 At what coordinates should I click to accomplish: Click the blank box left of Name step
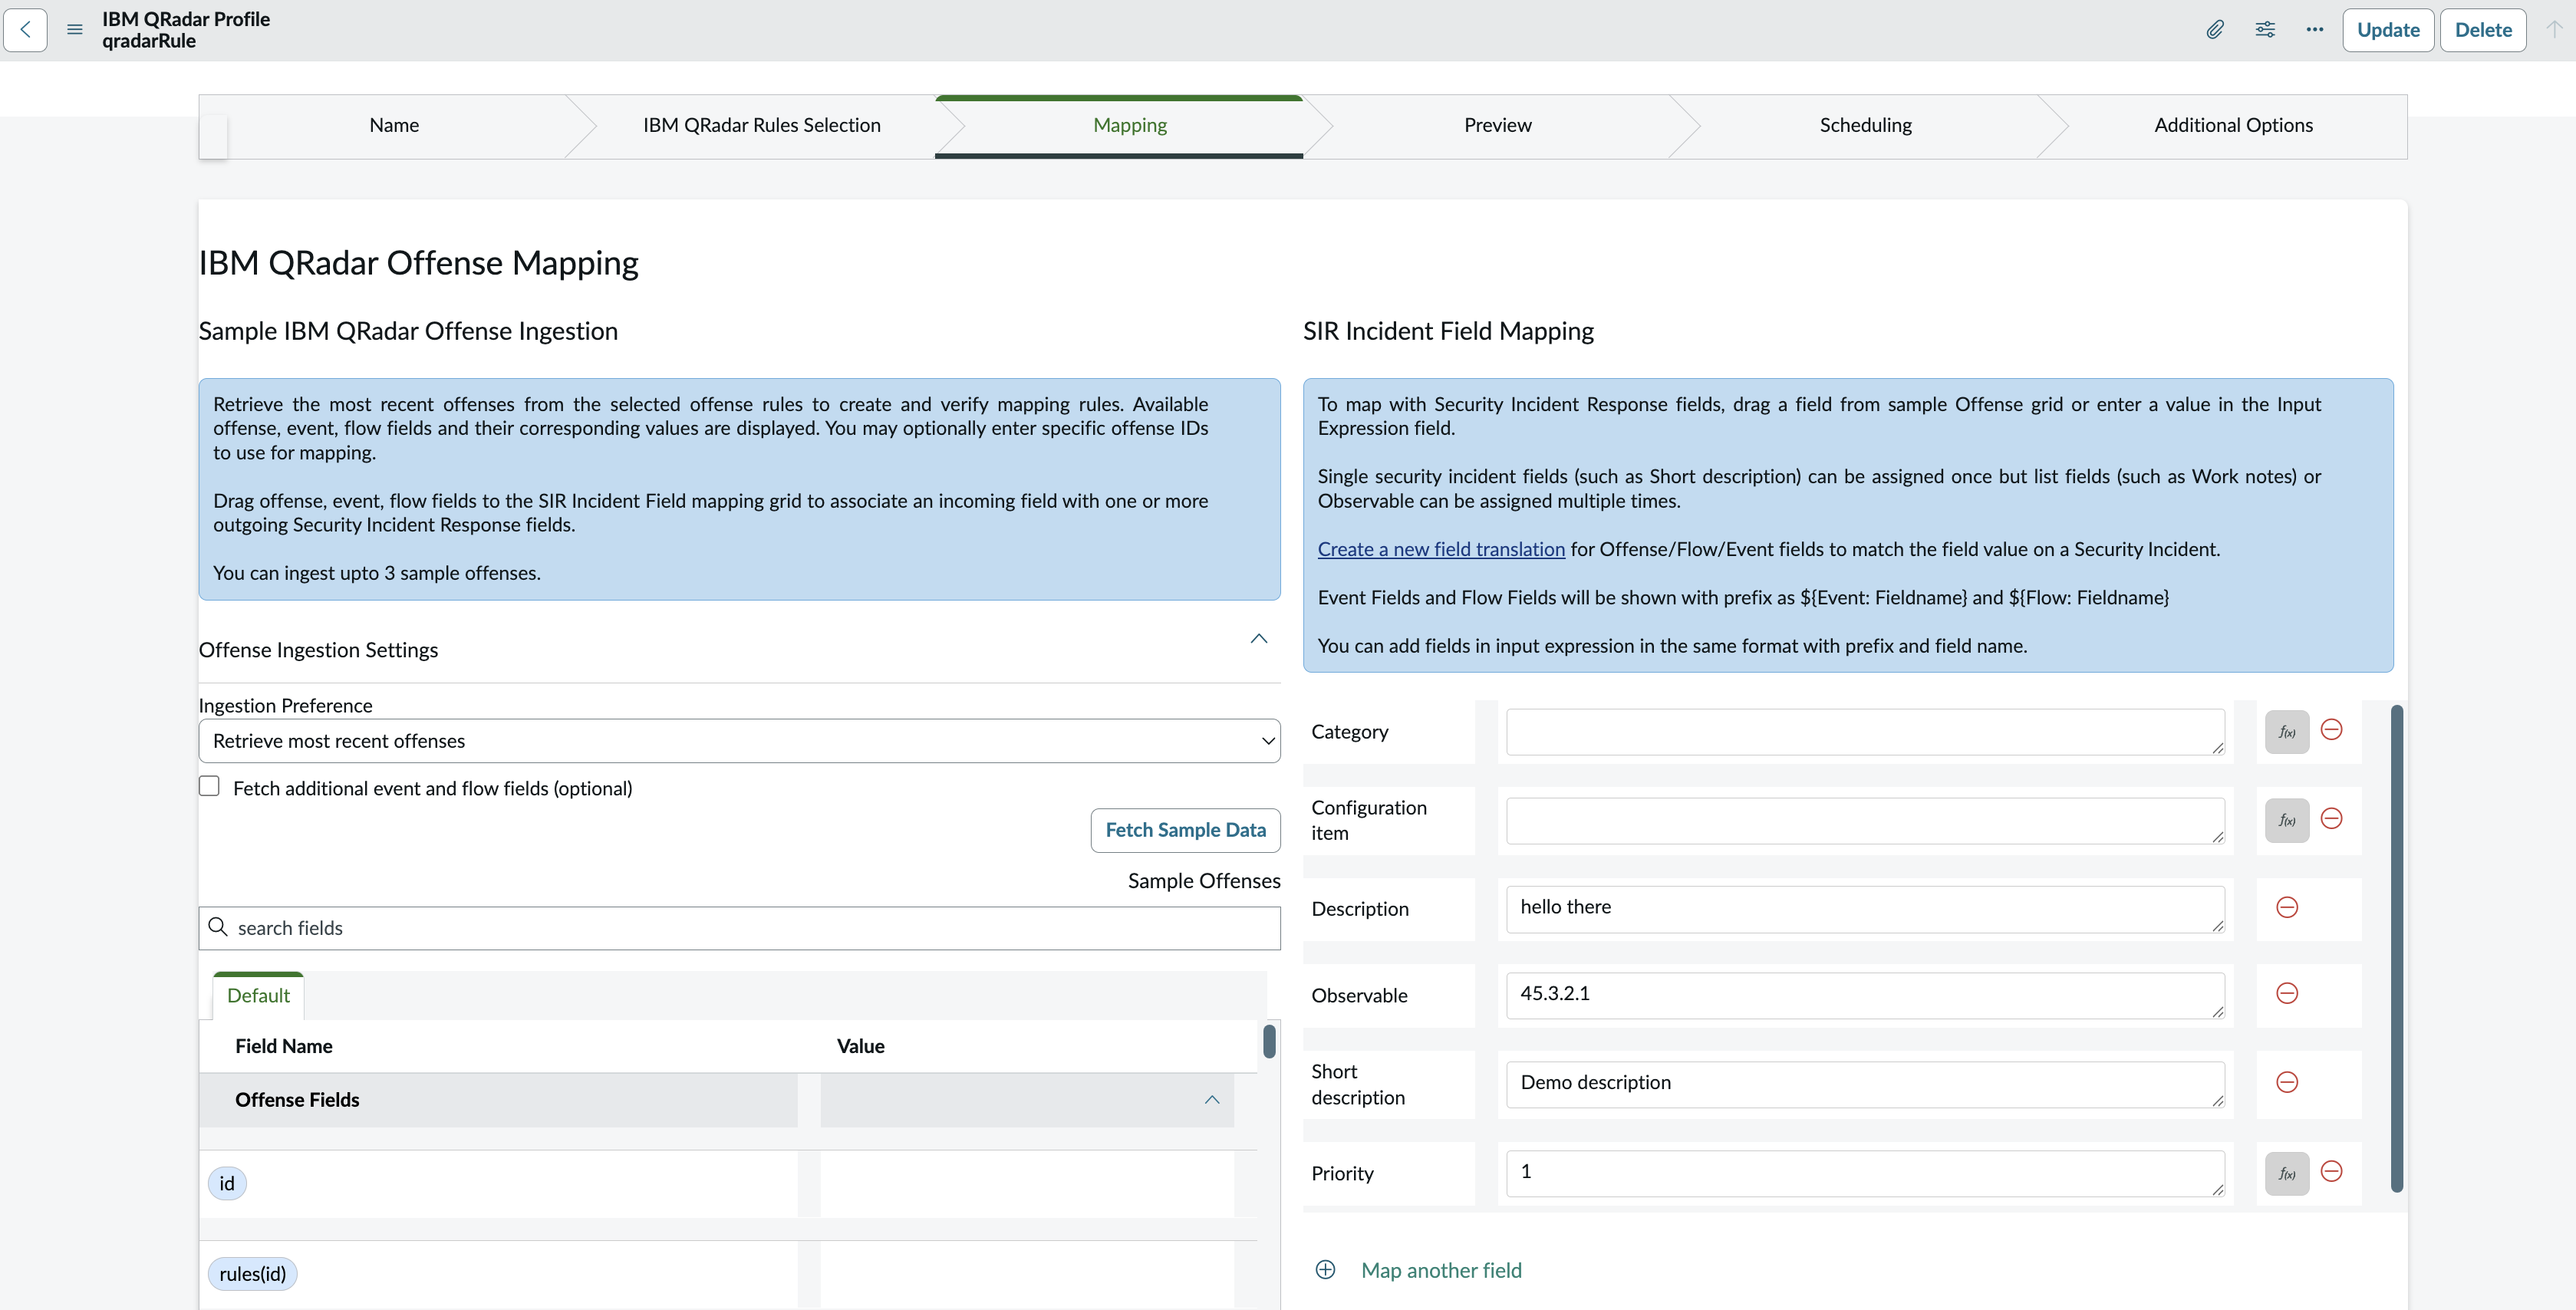tap(213, 137)
